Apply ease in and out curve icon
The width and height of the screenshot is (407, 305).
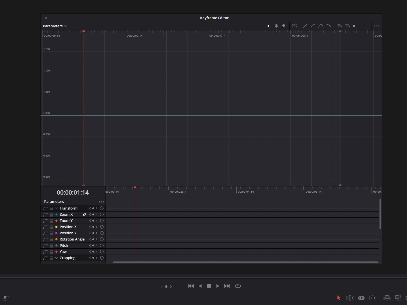pos(321,26)
